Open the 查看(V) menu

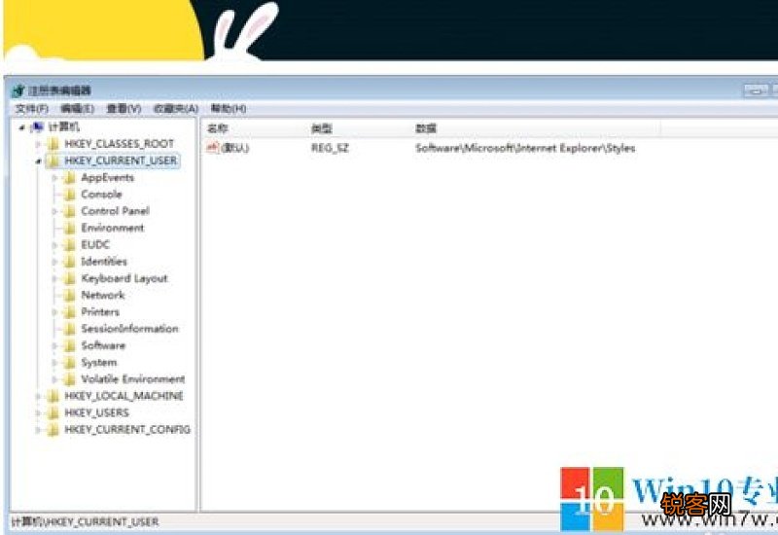(x=124, y=108)
